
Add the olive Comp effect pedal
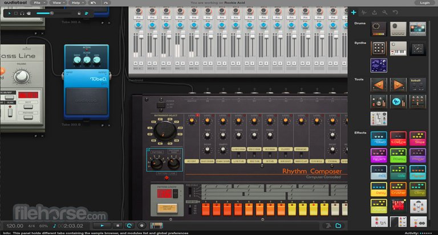coord(418,189)
